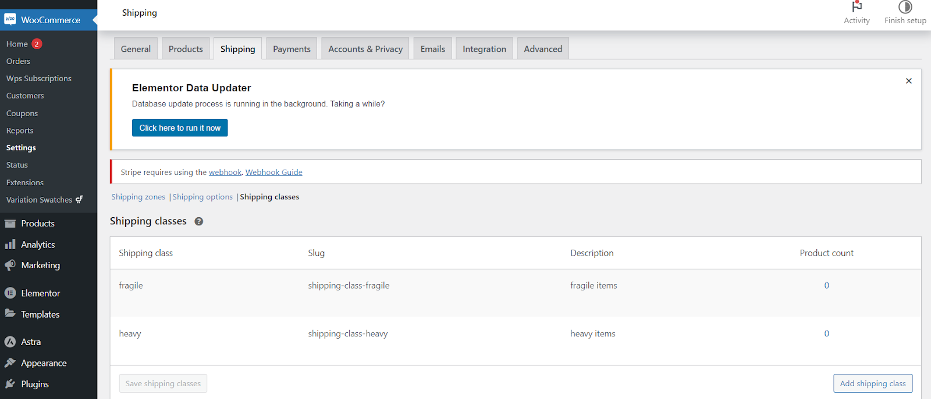Switch to the Emails tab

point(433,49)
